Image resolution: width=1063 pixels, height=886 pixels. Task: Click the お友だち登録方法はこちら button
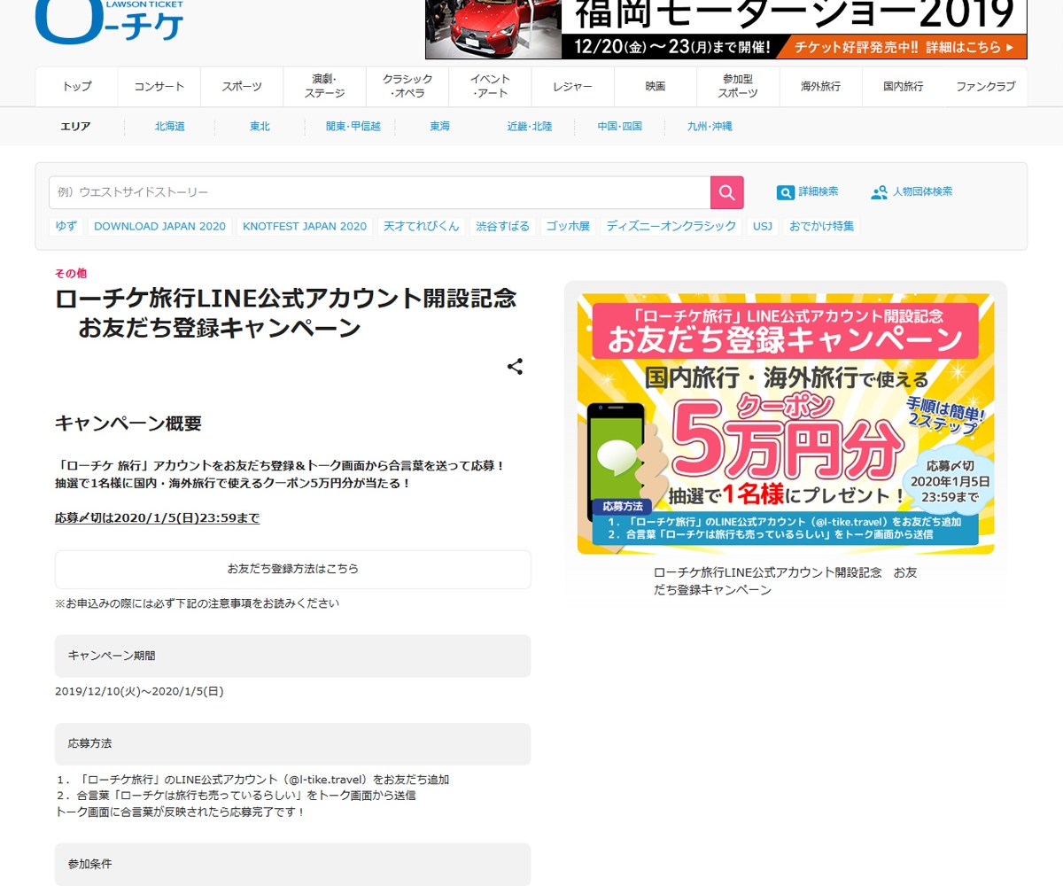click(x=293, y=570)
